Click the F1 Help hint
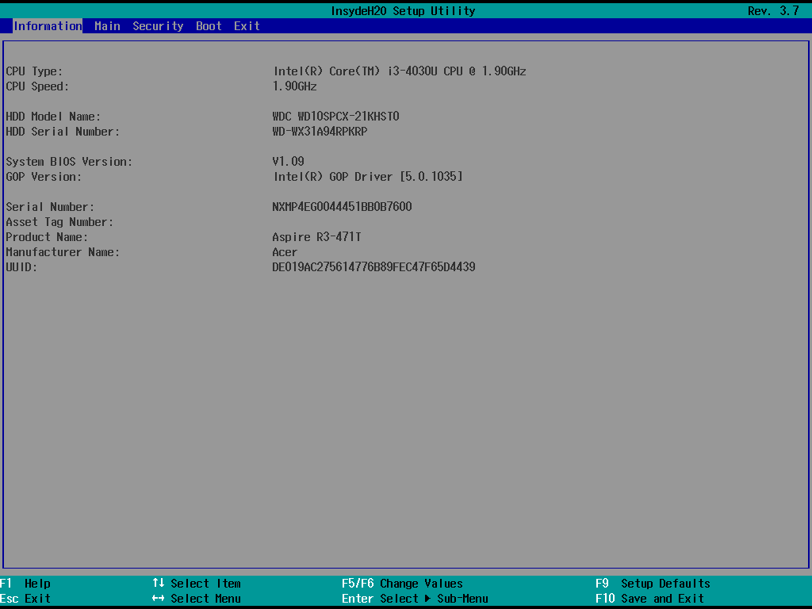Image resolution: width=812 pixels, height=609 pixels. click(25, 584)
